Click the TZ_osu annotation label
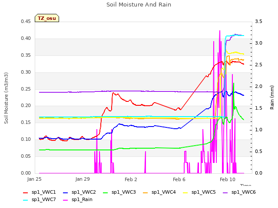 (x=47, y=18)
